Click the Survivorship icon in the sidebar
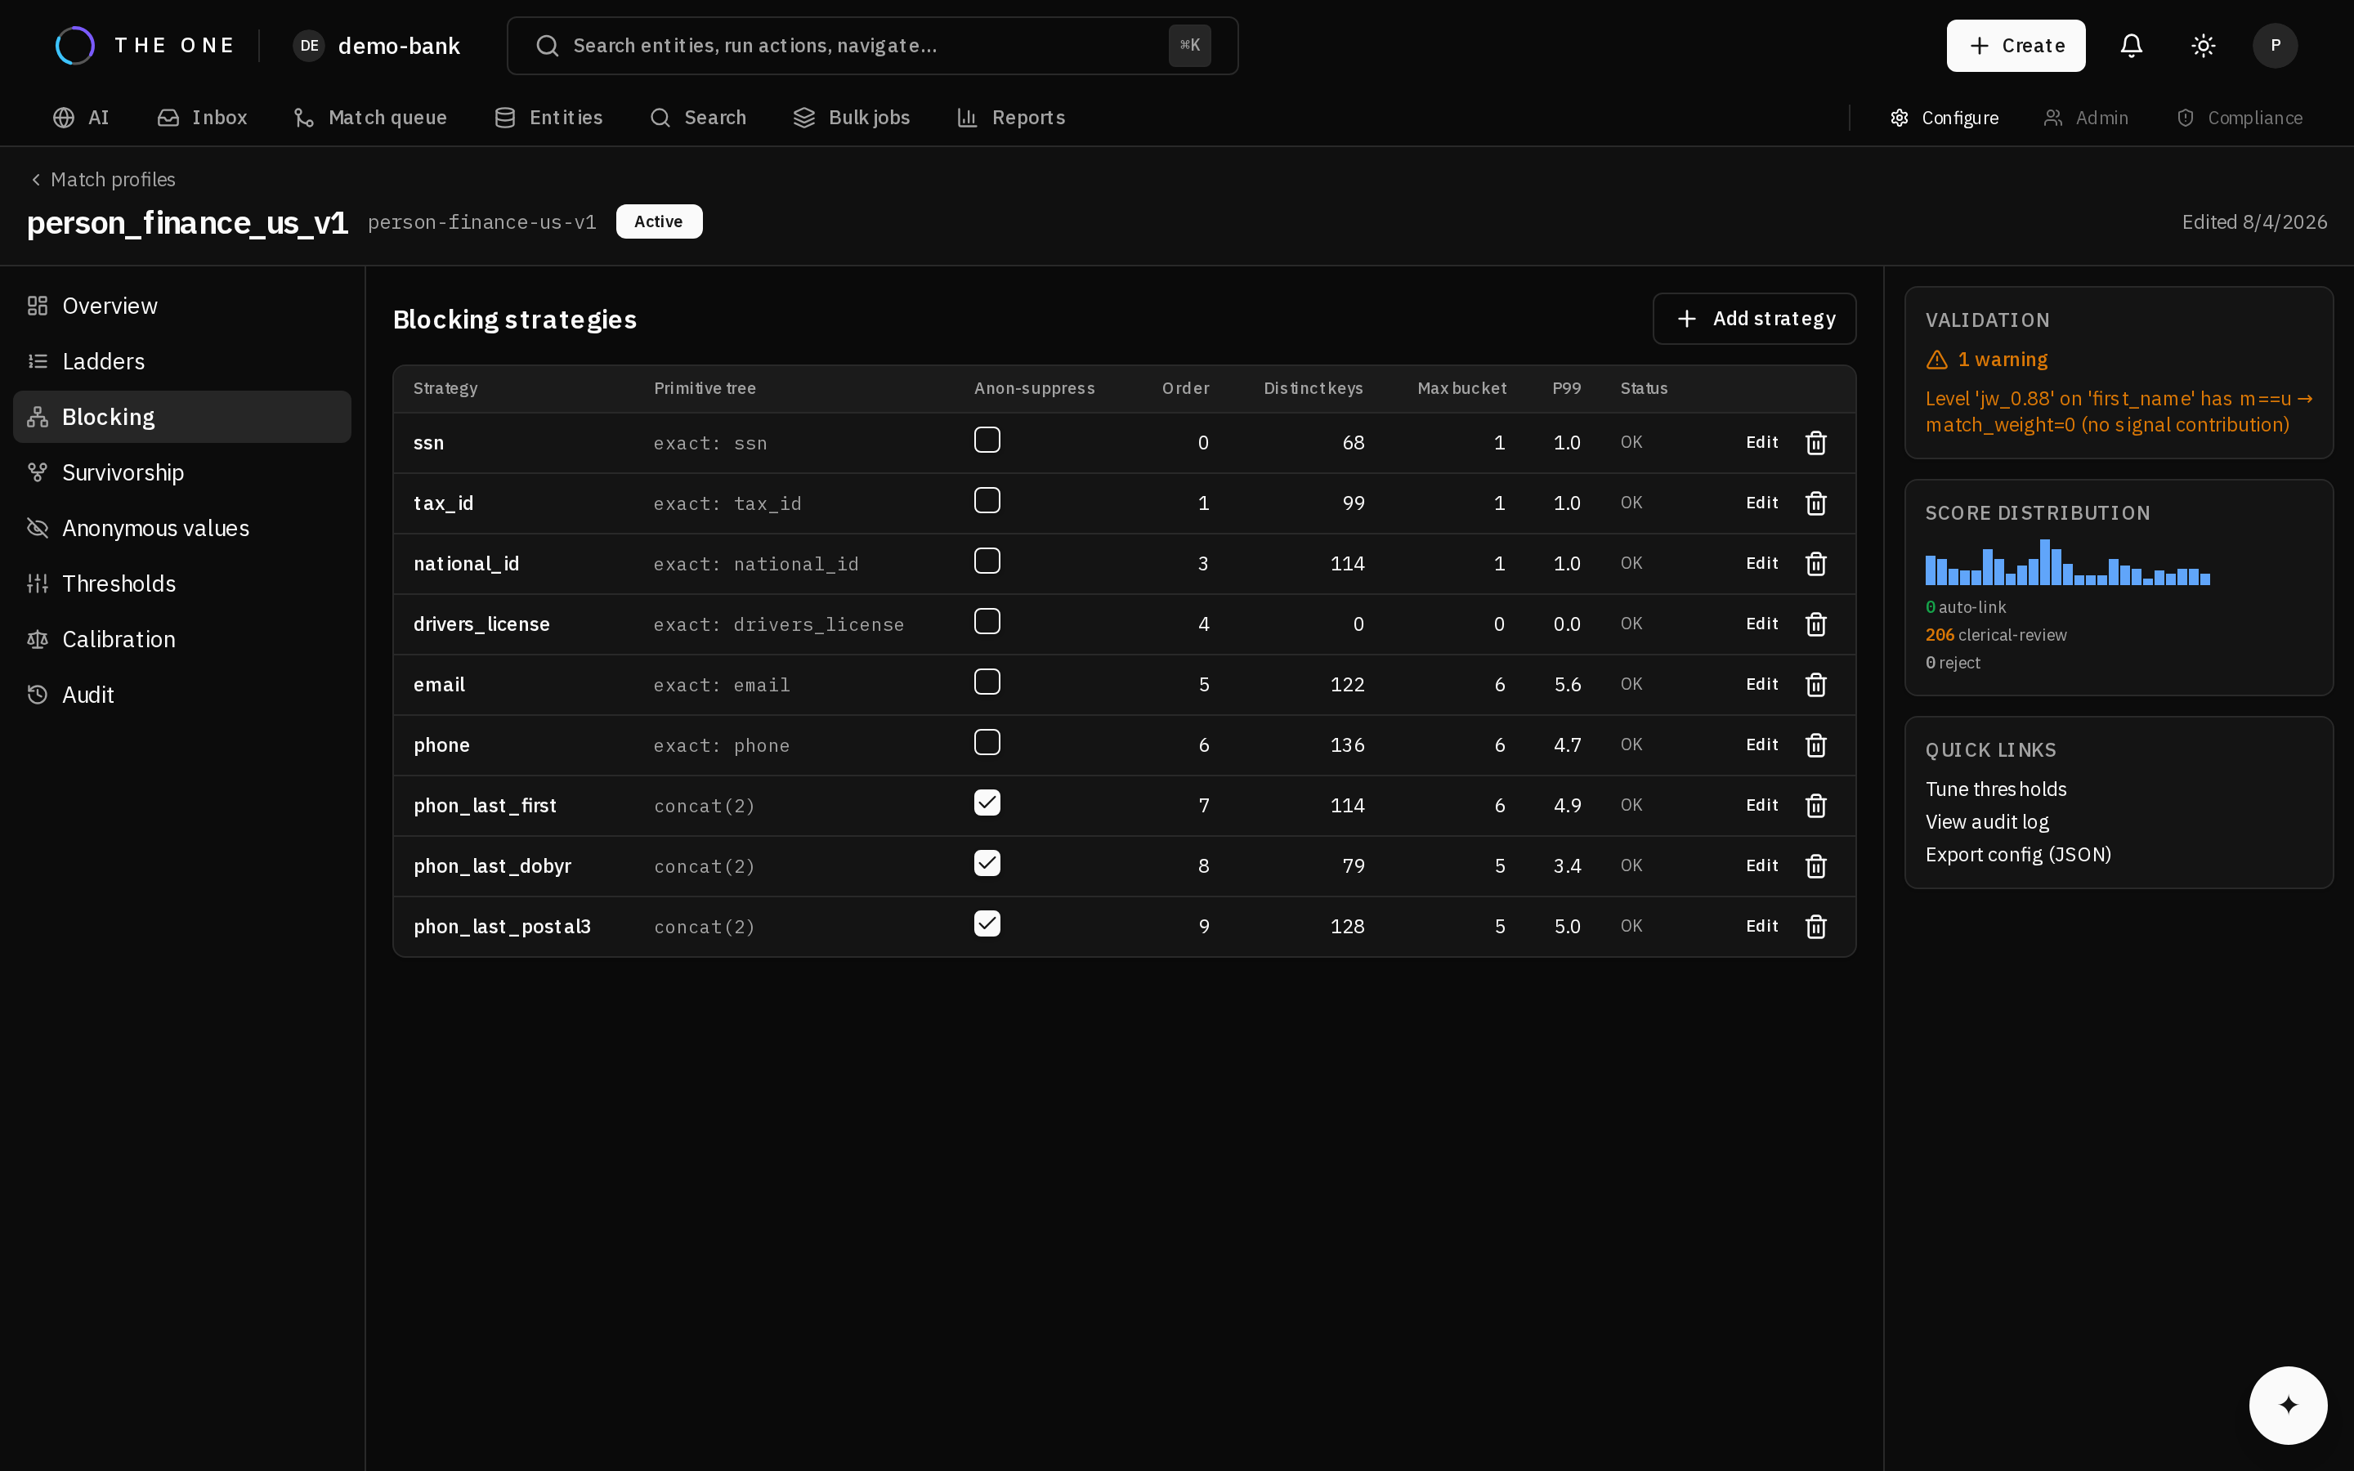 pyautogui.click(x=38, y=473)
